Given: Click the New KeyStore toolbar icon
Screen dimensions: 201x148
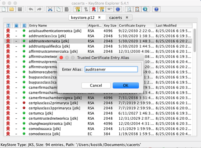Looking at the screenshot, I should pyautogui.click(x=4, y=9).
